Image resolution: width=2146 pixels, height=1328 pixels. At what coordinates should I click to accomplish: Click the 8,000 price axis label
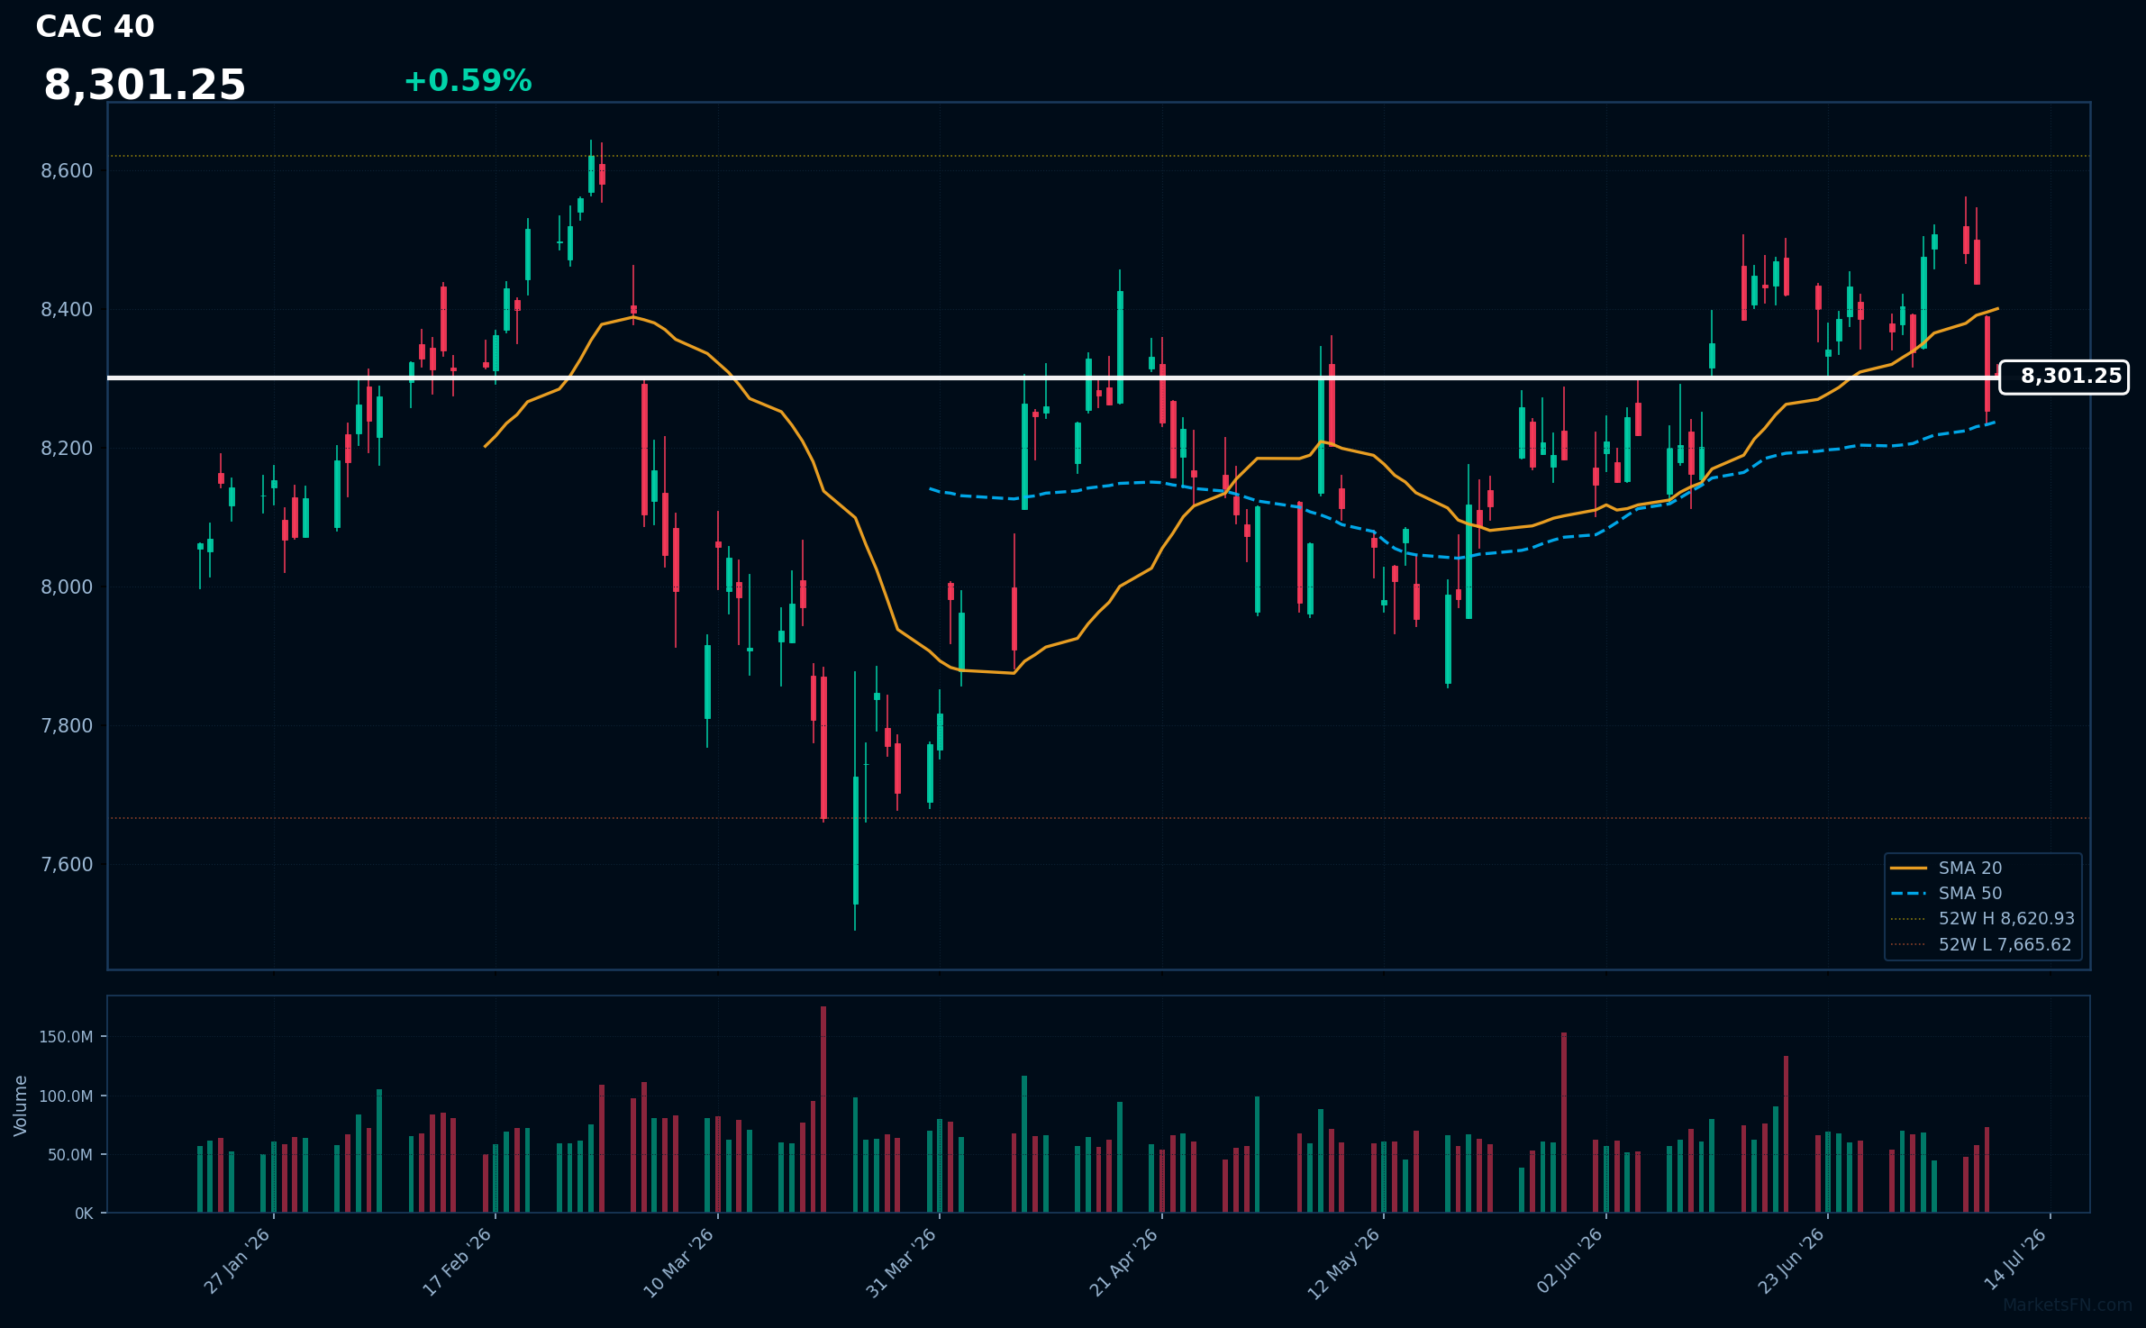coord(67,587)
